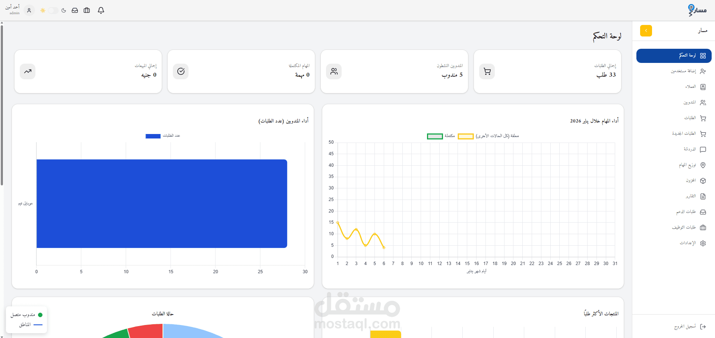Viewport: 715px width, 338px height.
Task: Click line chart point at day 6
Action: pyautogui.click(x=384, y=248)
